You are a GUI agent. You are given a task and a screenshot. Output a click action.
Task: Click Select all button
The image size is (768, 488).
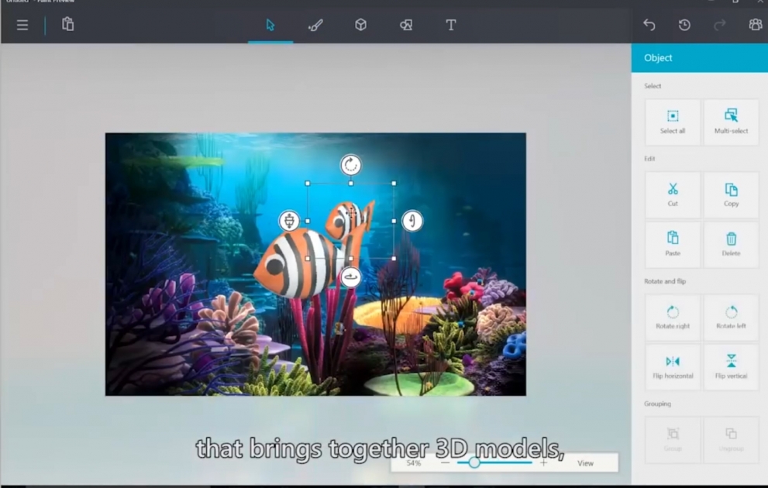point(673,122)
